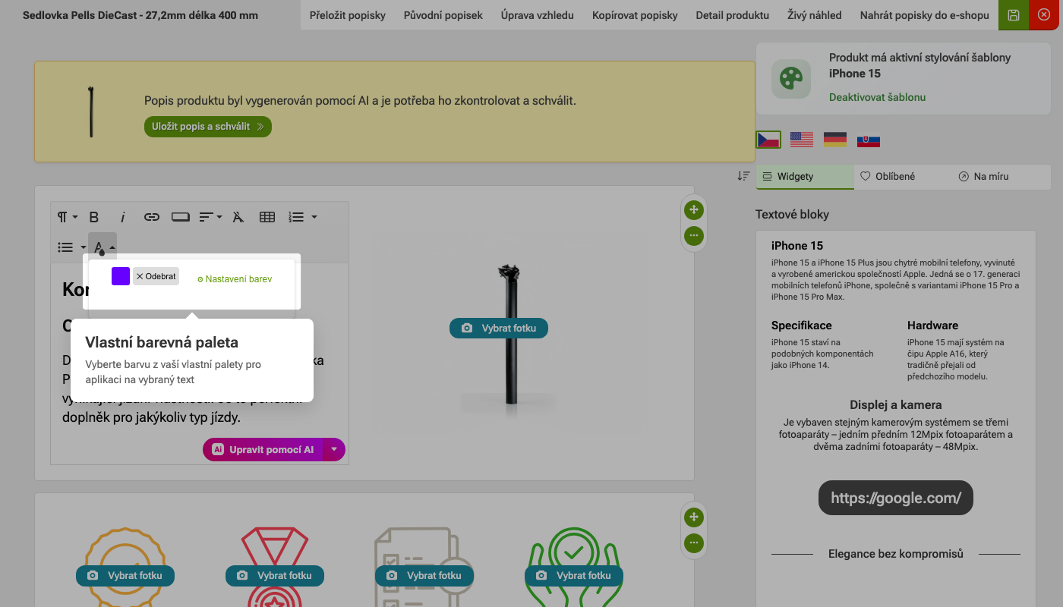The image size is (1063, 607).
Task: Toggle bold formatting in the editor toolbar
Action: click(x=94, y=217)
